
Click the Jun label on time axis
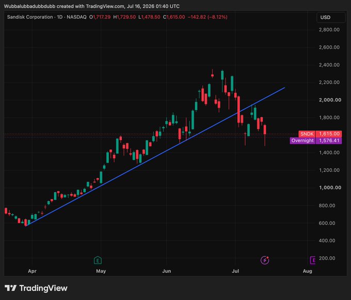pyautogui.click(x=167, y=271)
